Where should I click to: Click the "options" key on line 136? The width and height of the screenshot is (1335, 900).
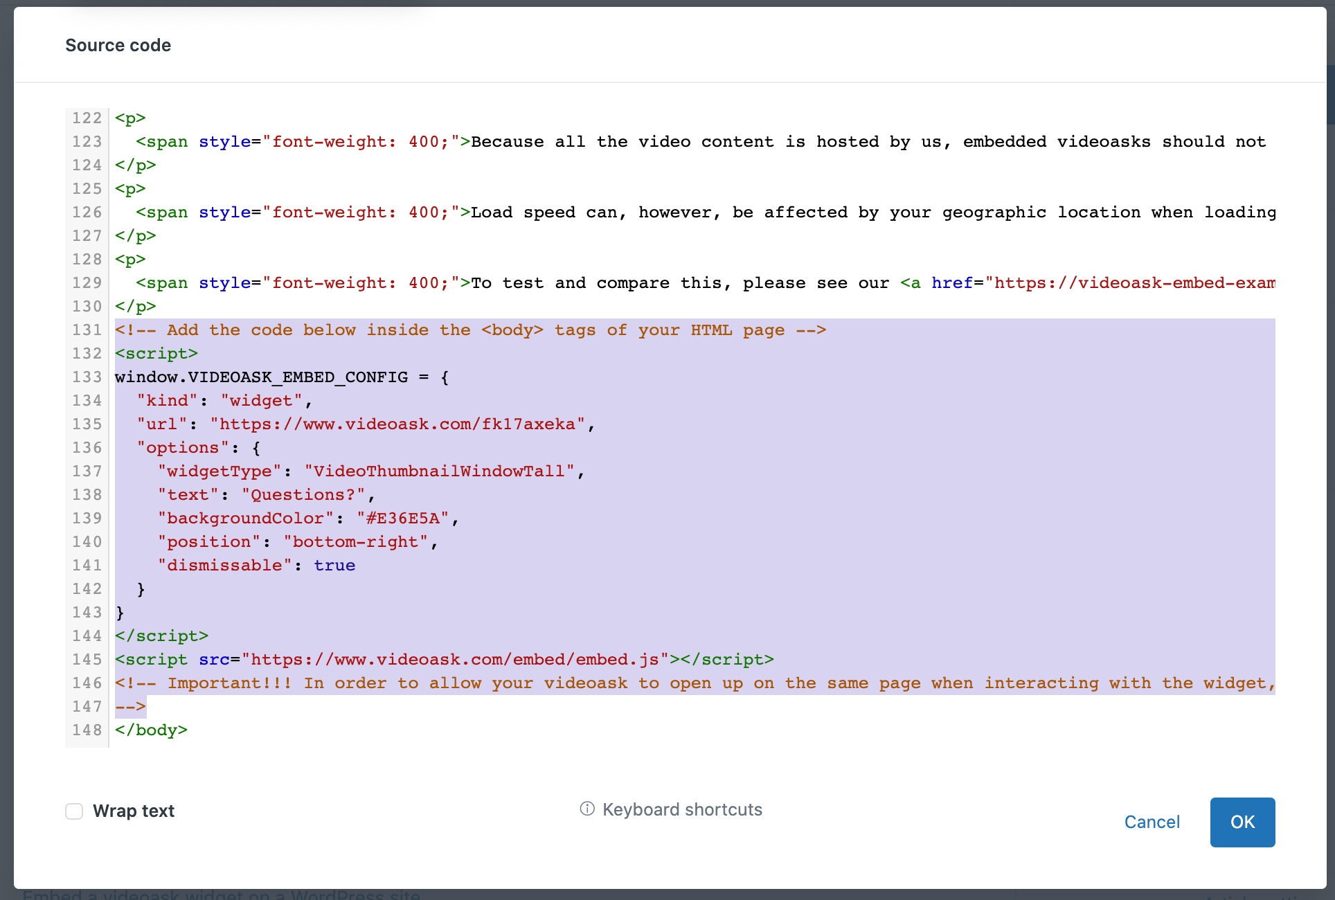183,448
